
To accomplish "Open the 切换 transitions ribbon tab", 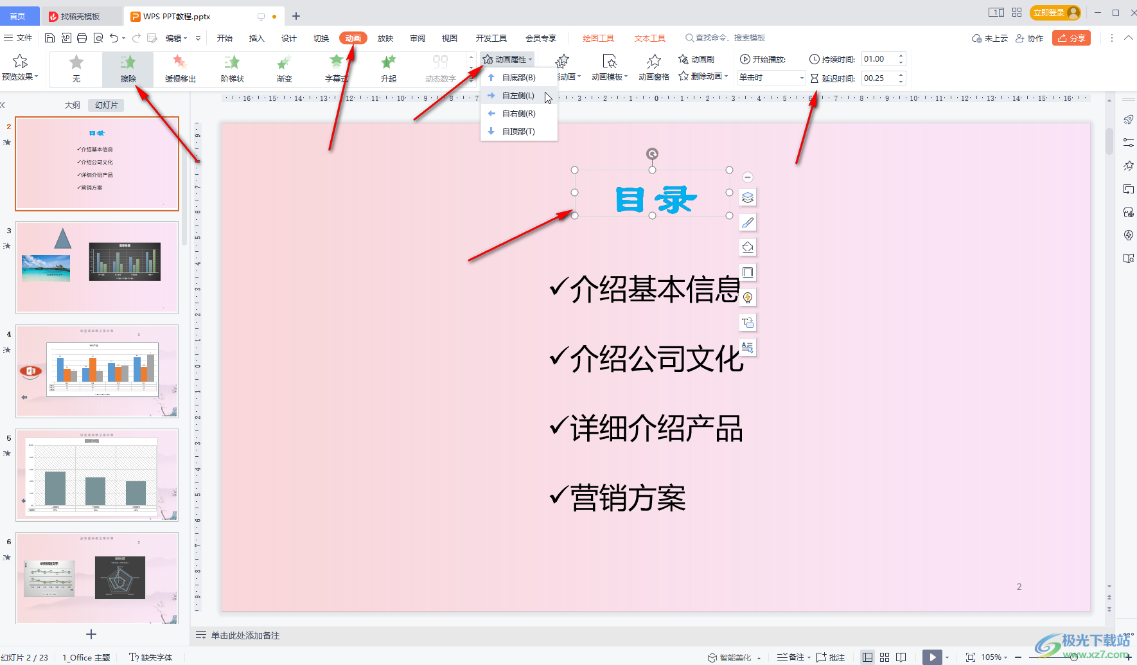I will (321, 38).
